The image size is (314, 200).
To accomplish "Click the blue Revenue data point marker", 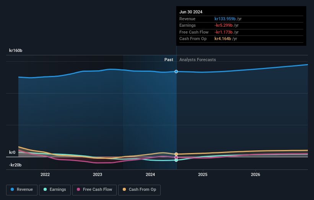I will [x=176, y=71].
